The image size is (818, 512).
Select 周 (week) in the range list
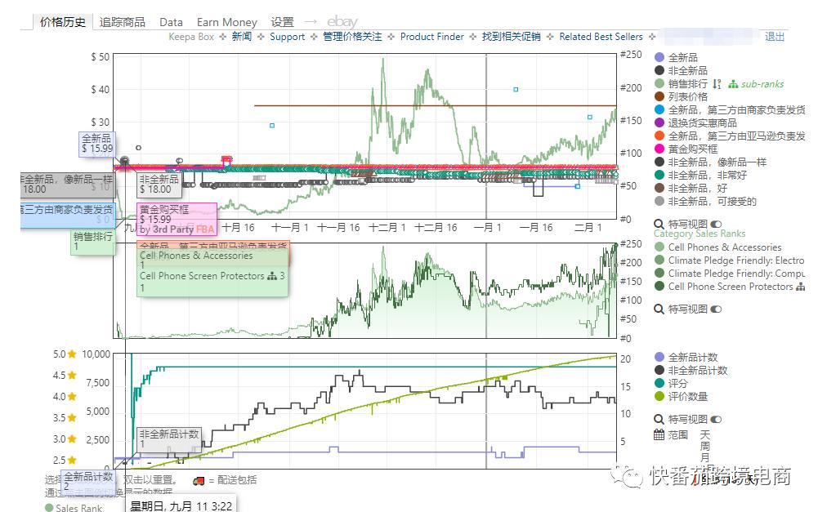click(x=704, y=447)
